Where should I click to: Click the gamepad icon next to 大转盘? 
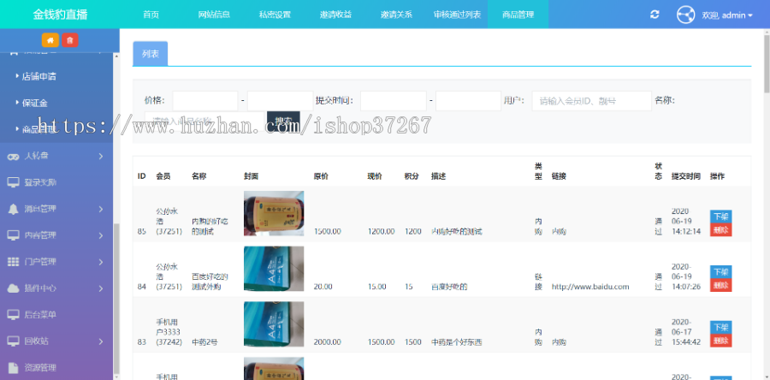[x=13, y=157]
